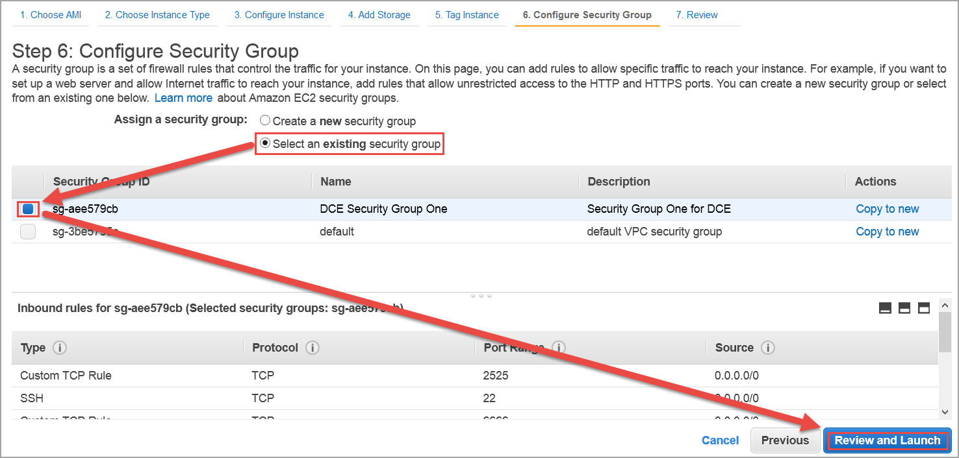Check the default security group checkbox
Viewport: 959px width, 458px height.
point(28,232)
